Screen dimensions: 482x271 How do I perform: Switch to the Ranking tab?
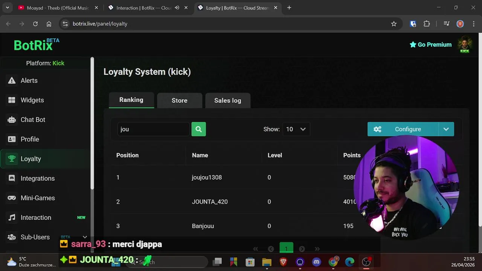(131, 100)
